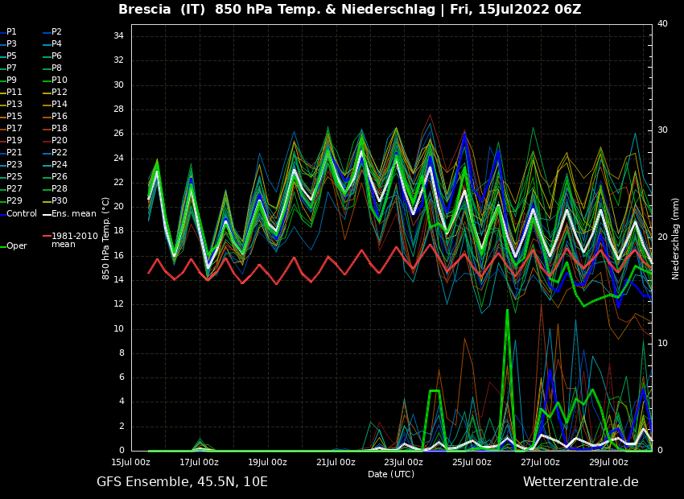This screenshot has width=684, height=499.
Task: Click the 34 temperature tick label
Action: point(118,35)
